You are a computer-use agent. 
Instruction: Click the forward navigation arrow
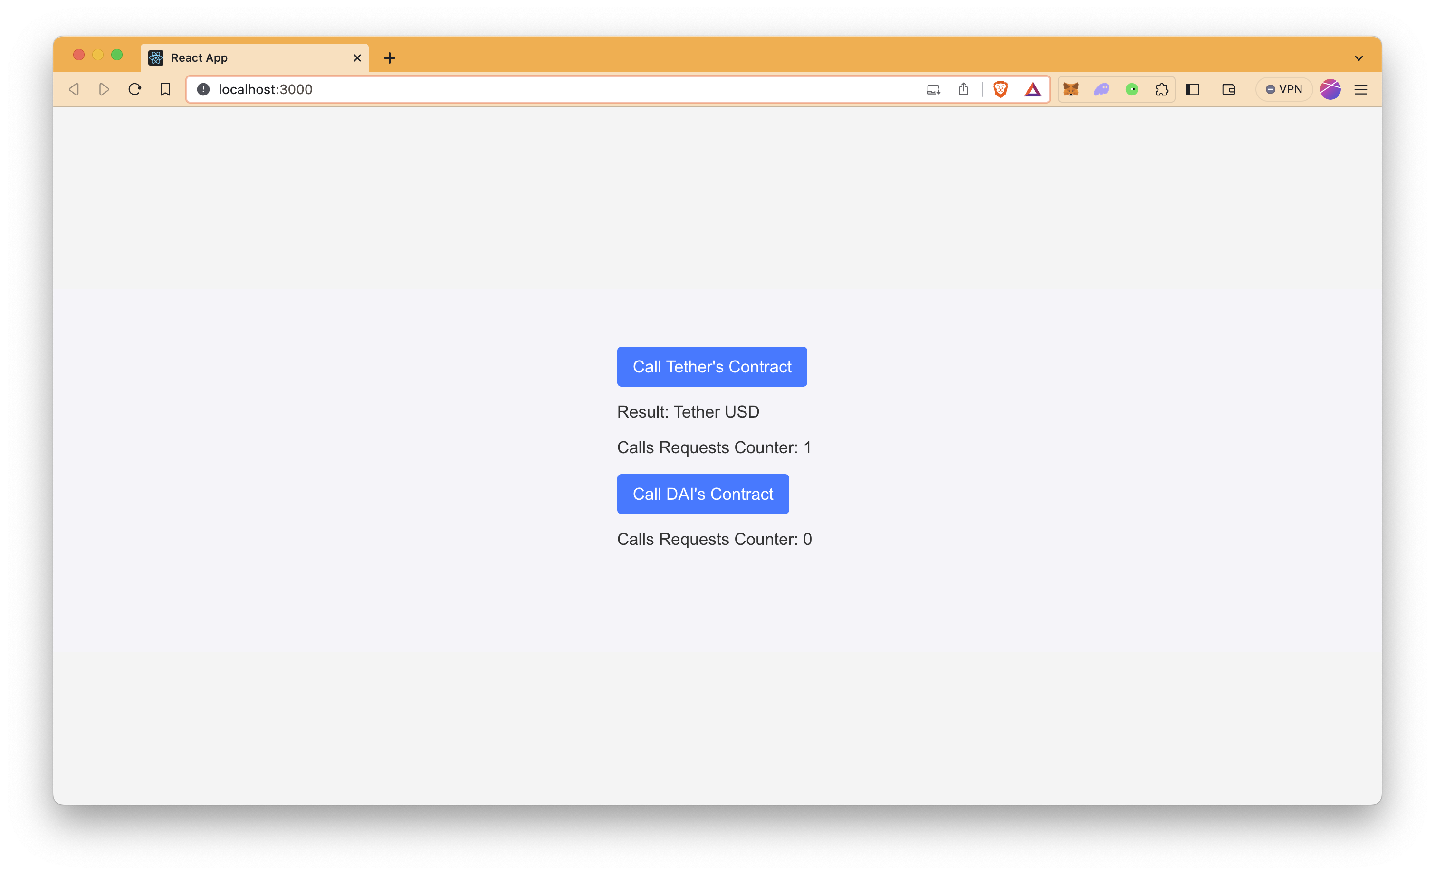(x=104, y=89)
